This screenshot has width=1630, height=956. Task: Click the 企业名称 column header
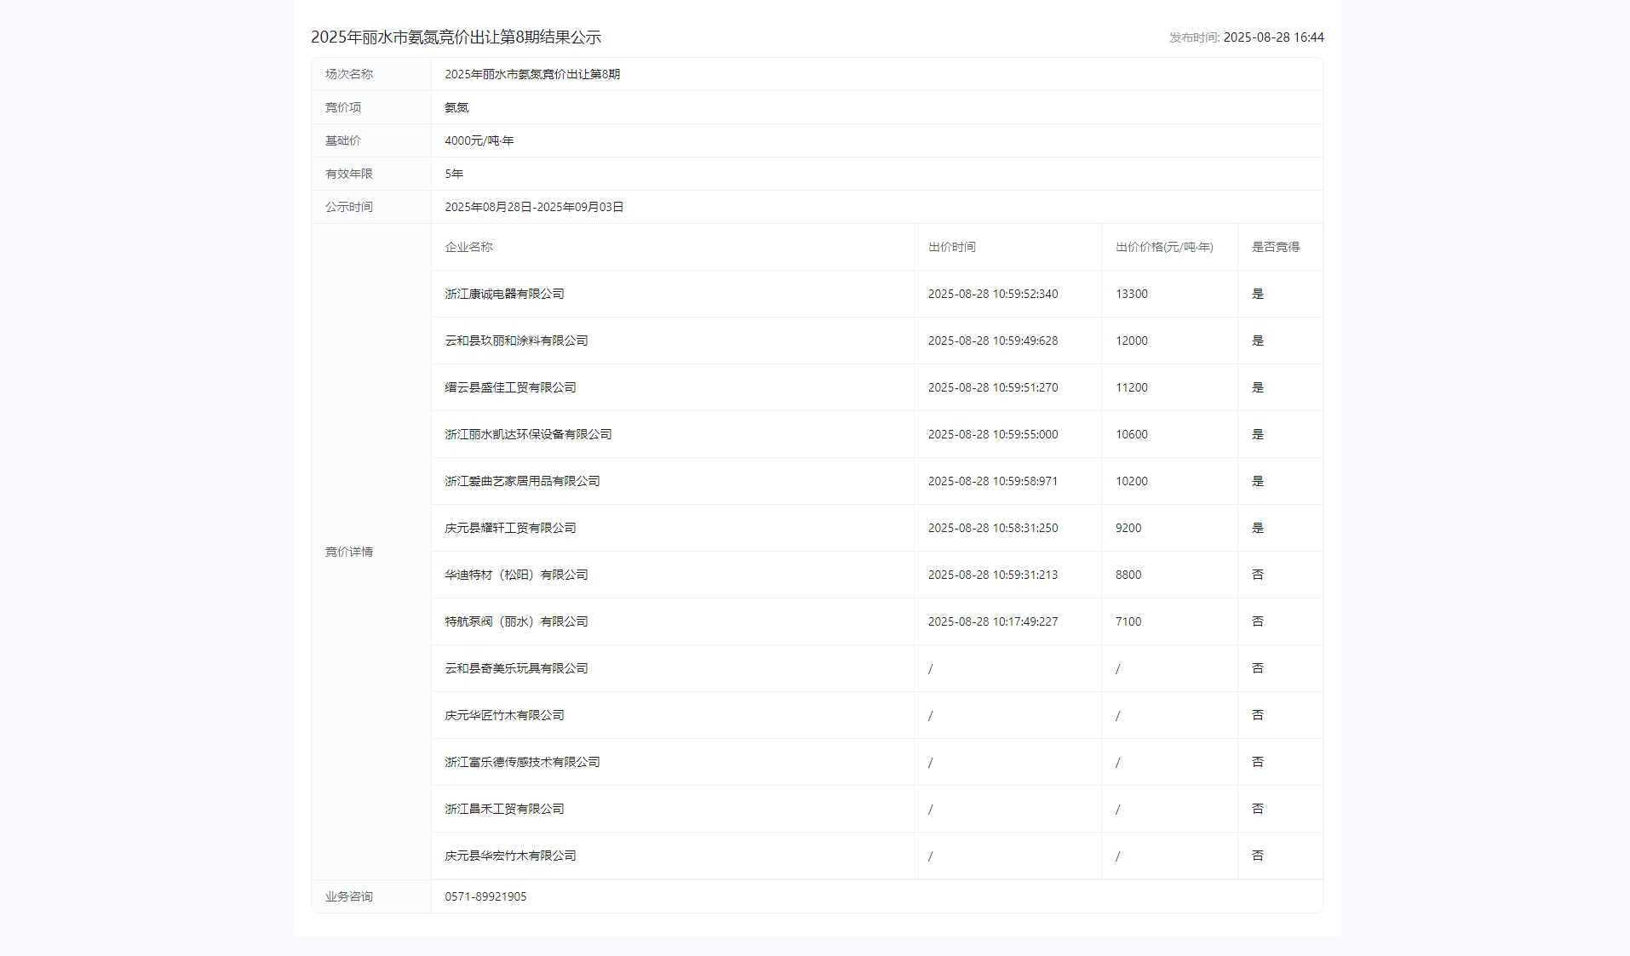pos(468,247)
